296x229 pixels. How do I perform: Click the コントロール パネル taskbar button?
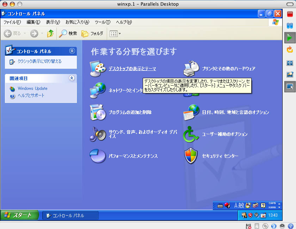point(70,216)
